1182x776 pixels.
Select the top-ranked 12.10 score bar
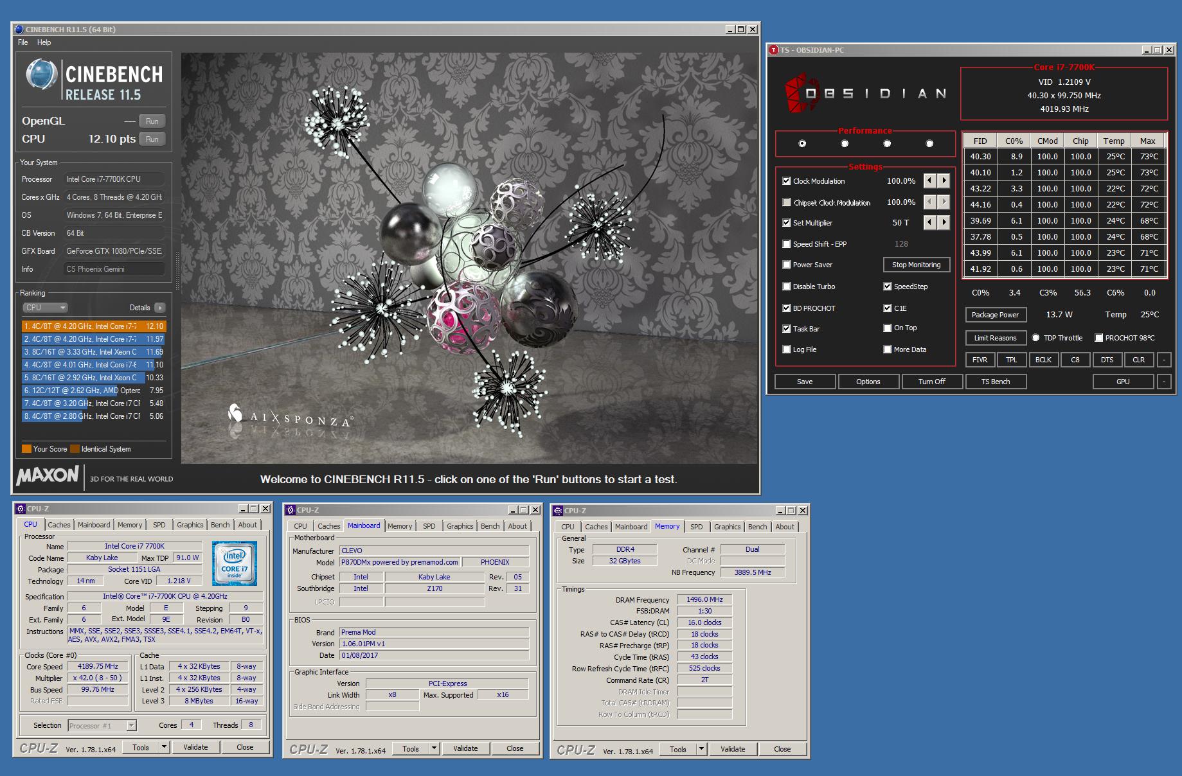pos(94,326)
